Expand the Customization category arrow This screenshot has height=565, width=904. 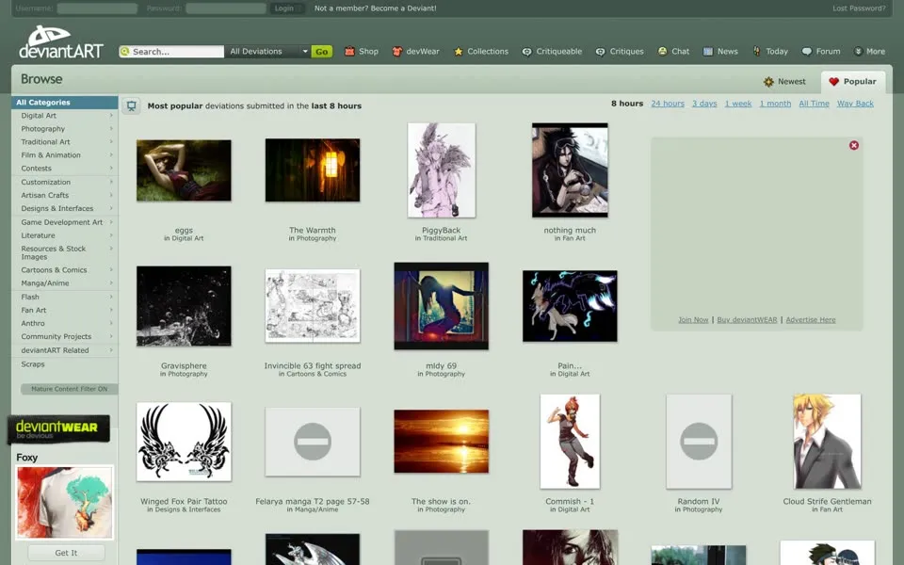(x=111, y=182)
